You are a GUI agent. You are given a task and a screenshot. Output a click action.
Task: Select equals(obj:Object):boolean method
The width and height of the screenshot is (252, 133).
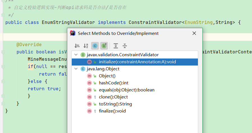click(135, 90)
